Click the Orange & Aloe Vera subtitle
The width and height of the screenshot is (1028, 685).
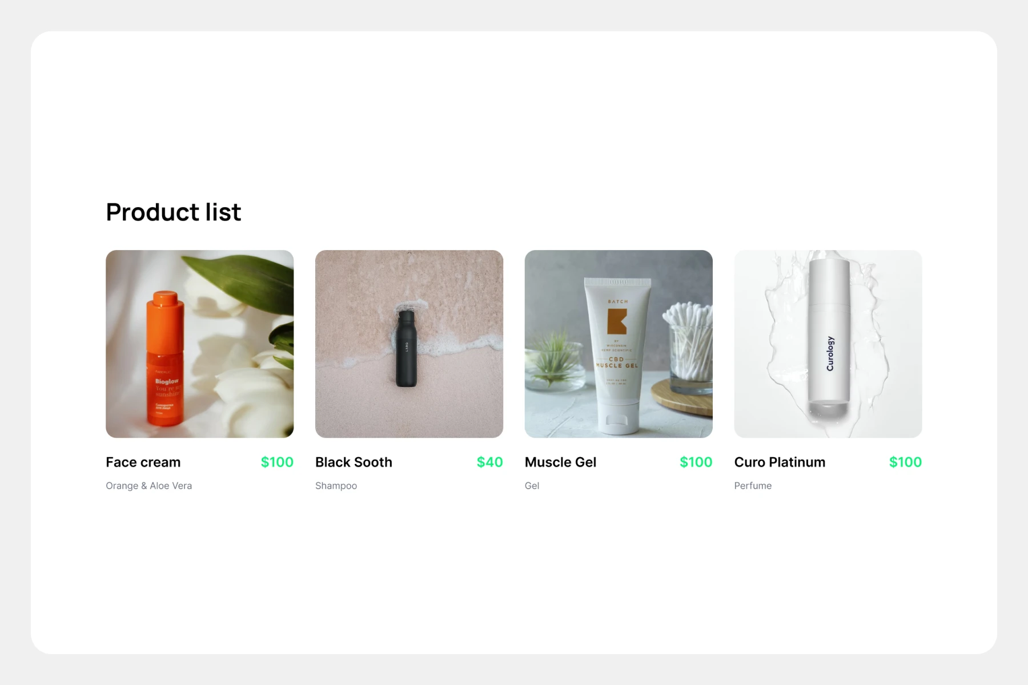[148, 486]
